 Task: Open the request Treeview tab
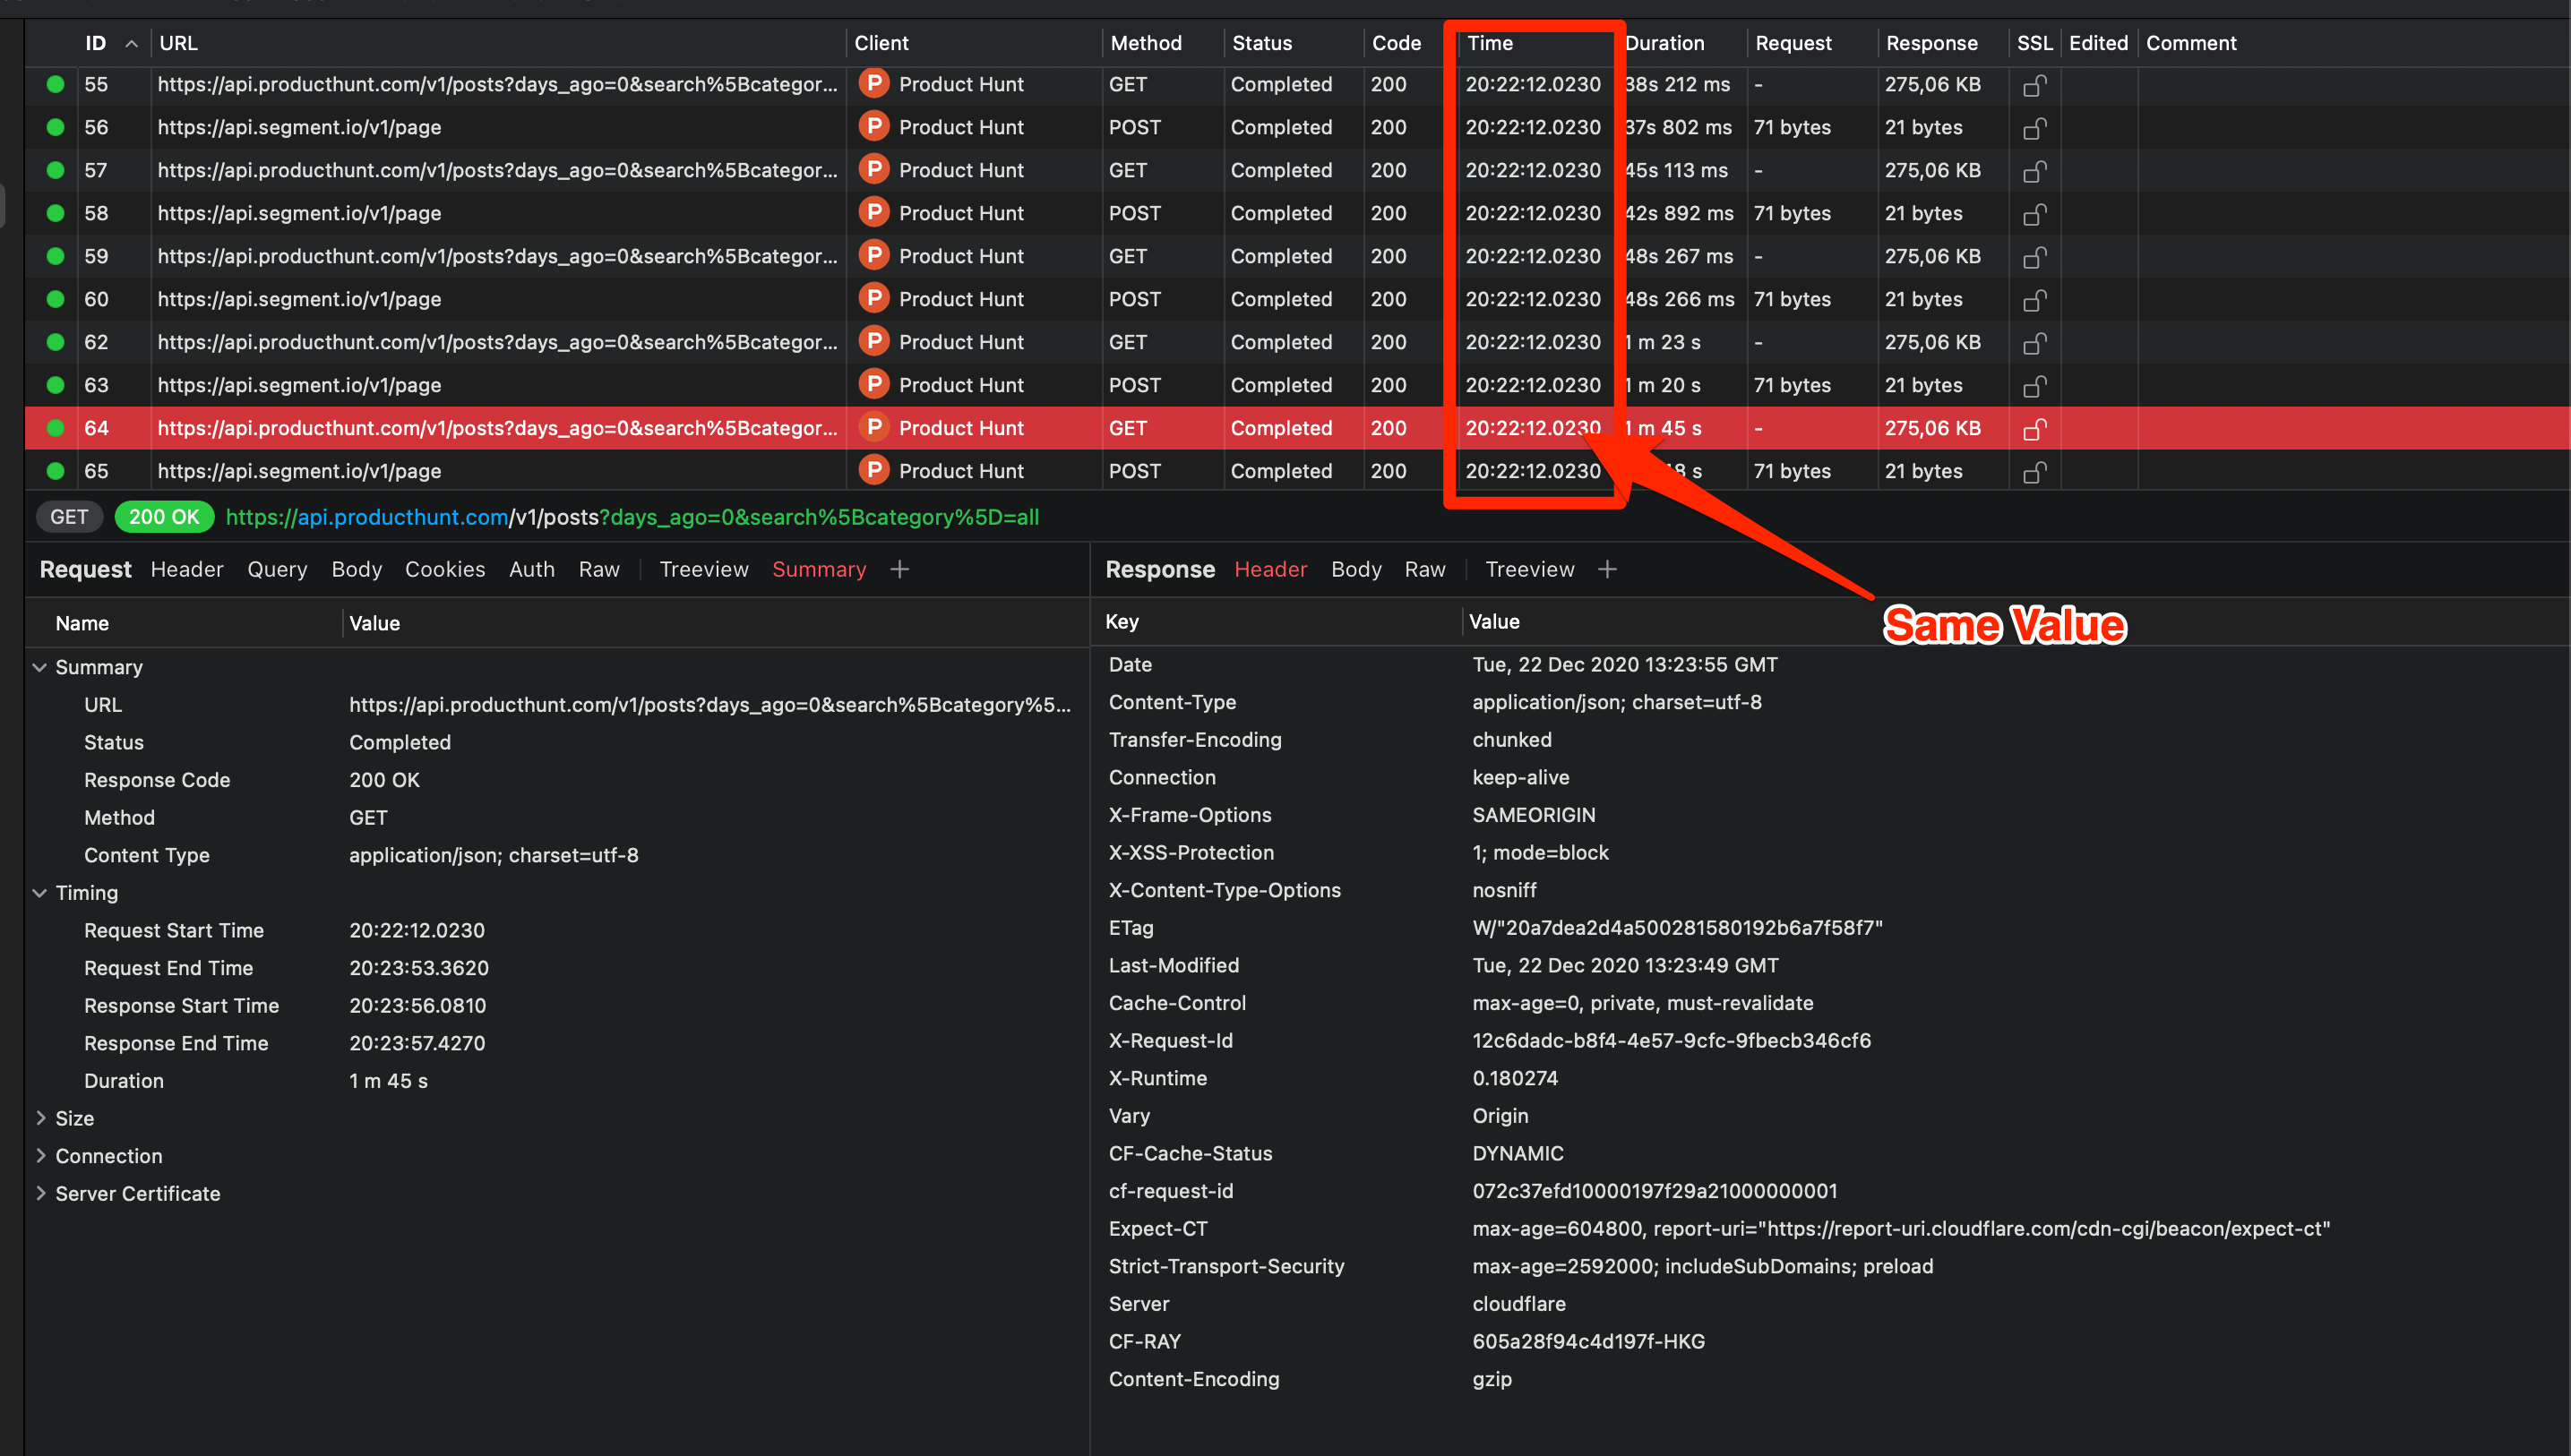point(703,569)
